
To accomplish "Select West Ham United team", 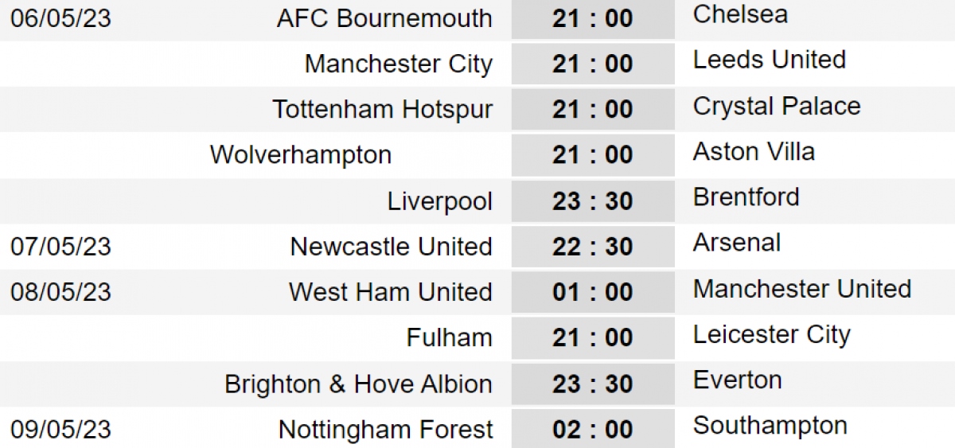I will click(390, 292).
